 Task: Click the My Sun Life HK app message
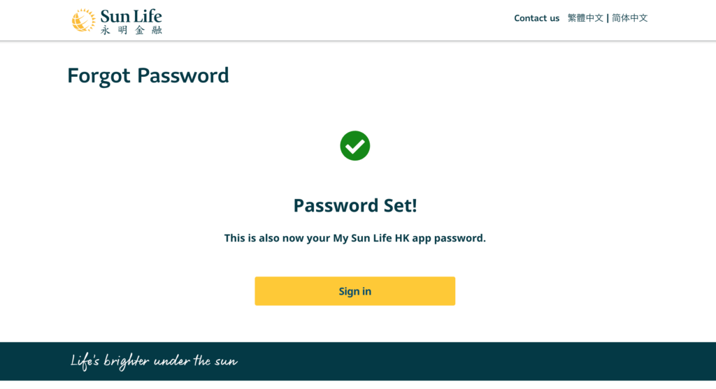pos(355,238)
